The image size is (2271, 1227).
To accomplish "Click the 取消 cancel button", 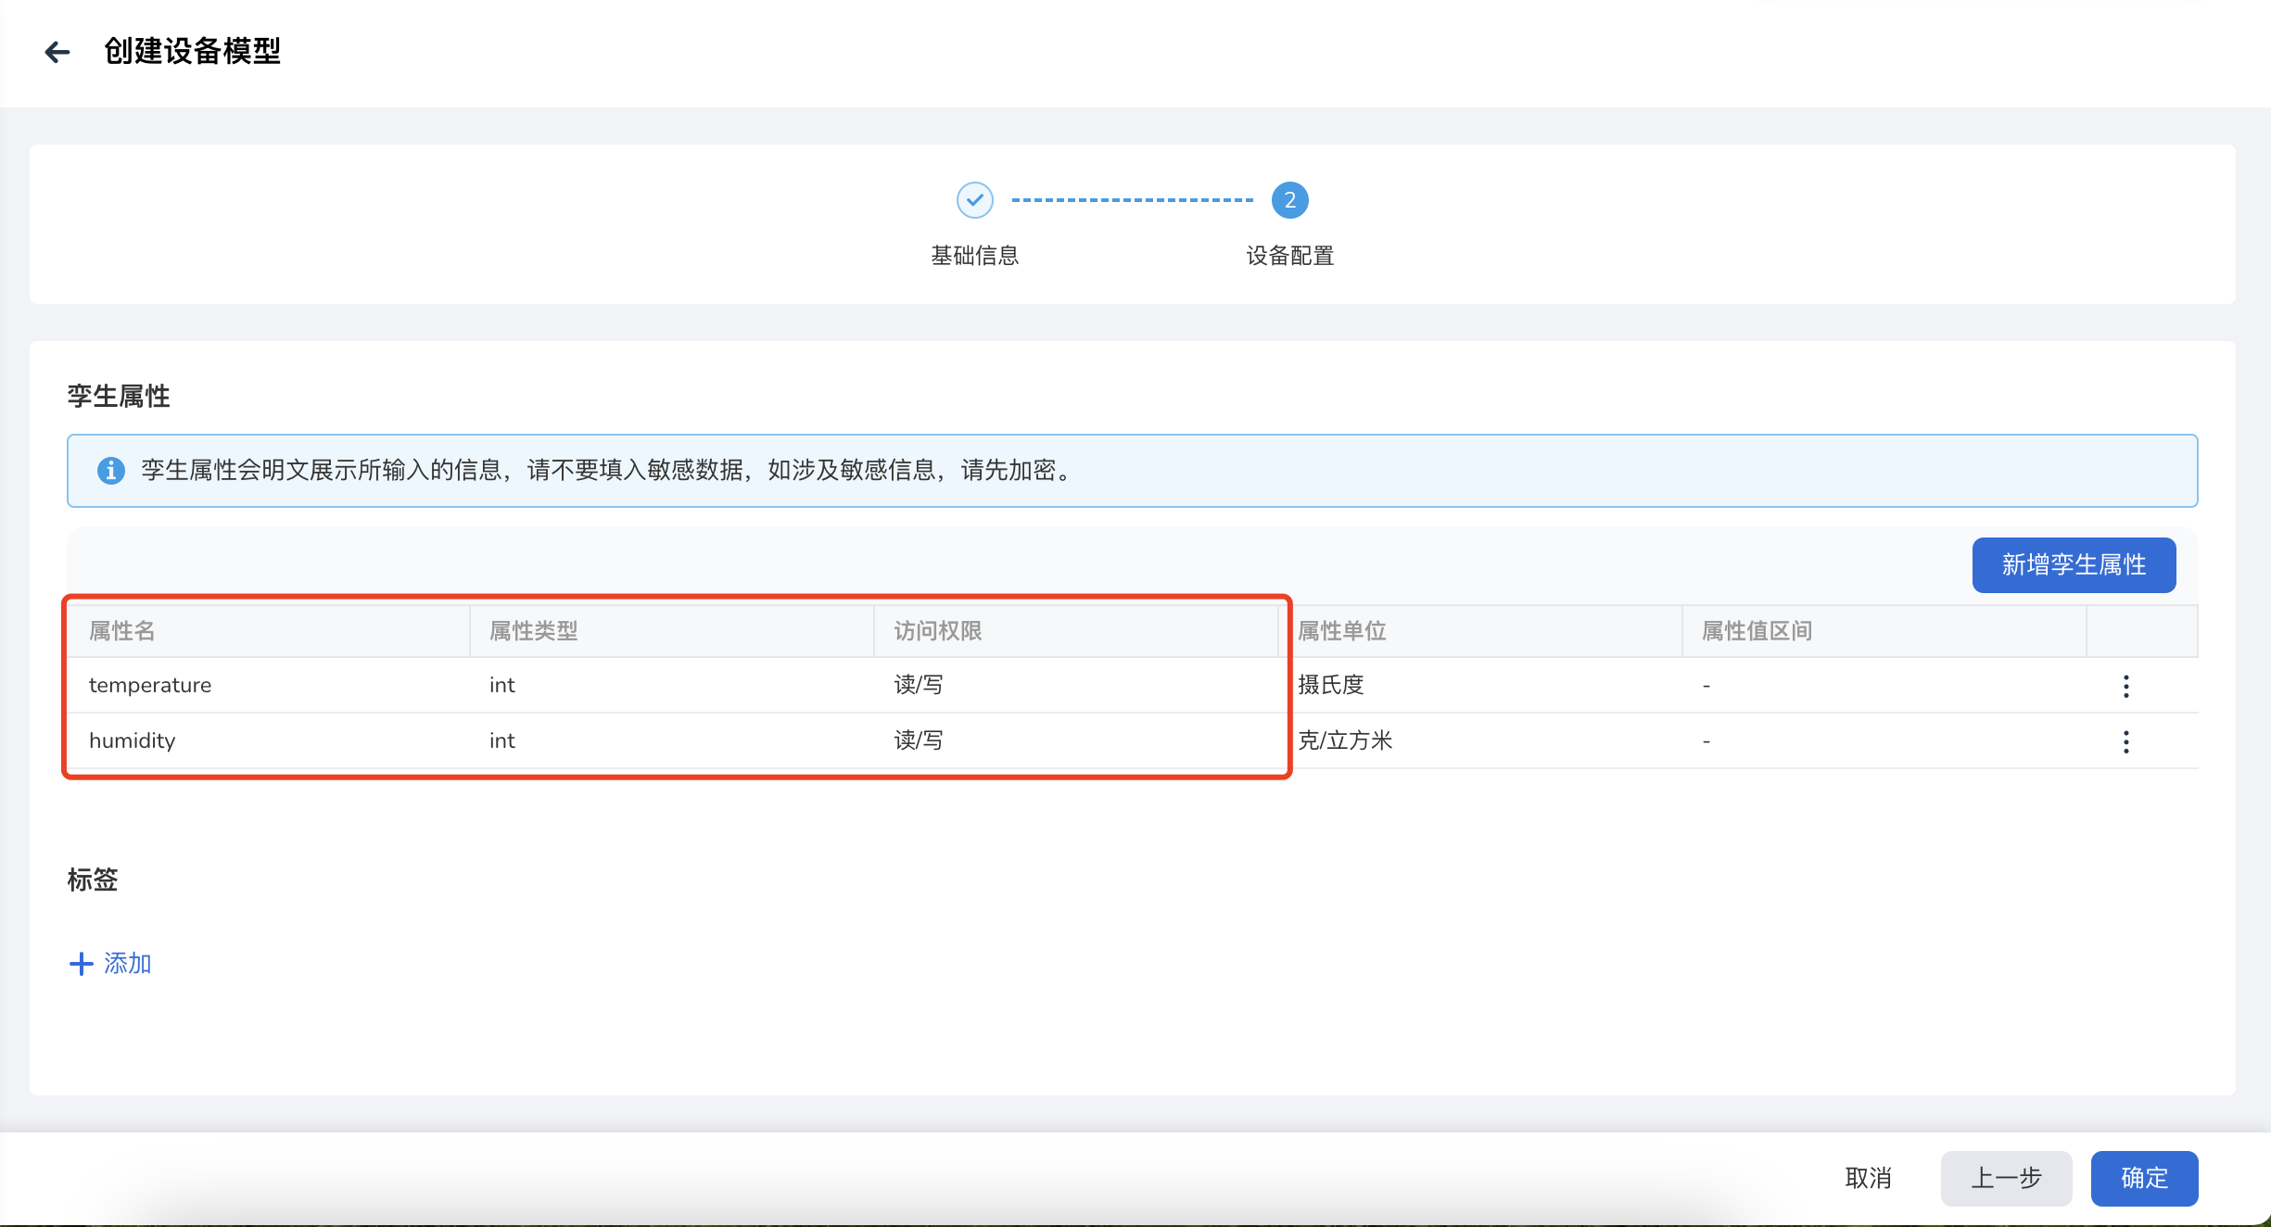I will 1869,1178.
